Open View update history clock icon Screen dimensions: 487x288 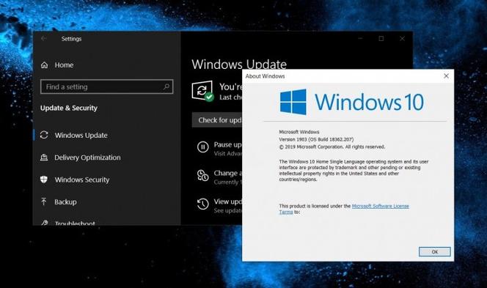pos(203,204)
